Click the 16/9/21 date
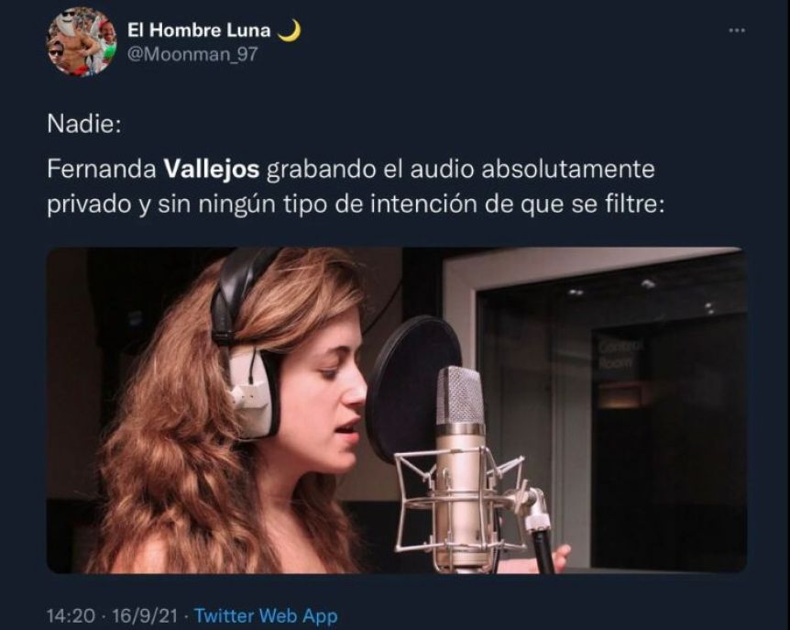Image resolution: width=790 pixels, height=630 pixels. coord(145,616)
